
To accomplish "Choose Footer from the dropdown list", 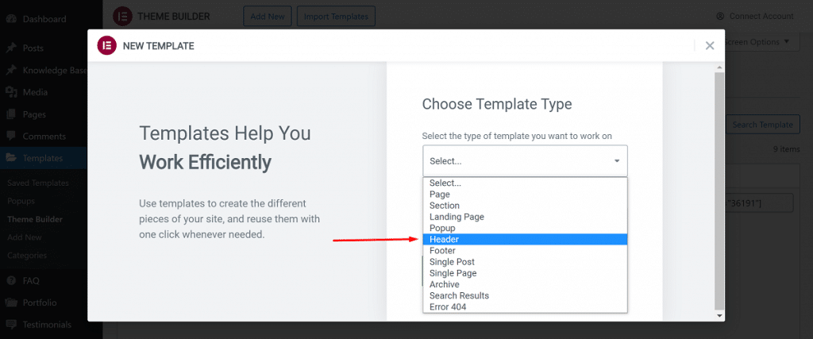I will (525, 251).
